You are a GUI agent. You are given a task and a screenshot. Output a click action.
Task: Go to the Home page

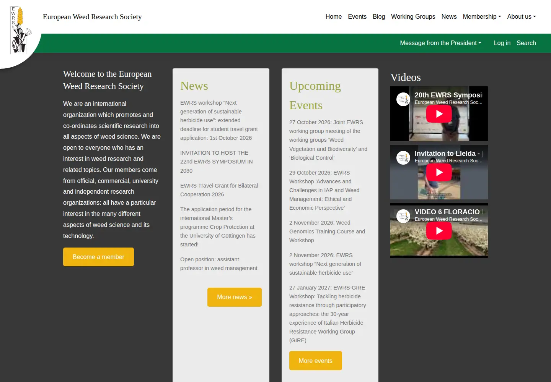pos(334,17)
